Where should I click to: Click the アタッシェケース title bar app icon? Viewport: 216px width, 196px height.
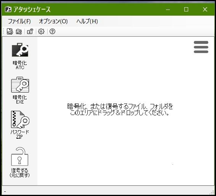tap(8, 10)
